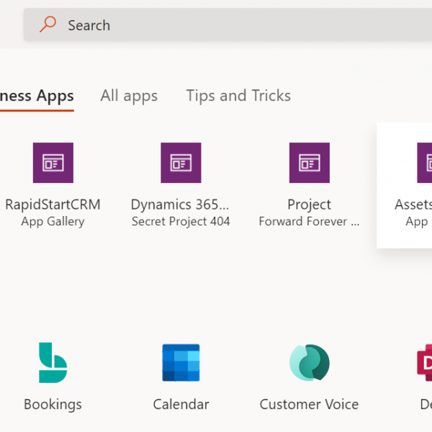Image resolution: width=432 pixels, height=432 pixels.
Task: Click the Secret Project 404 subtitle
Action: 181,222
